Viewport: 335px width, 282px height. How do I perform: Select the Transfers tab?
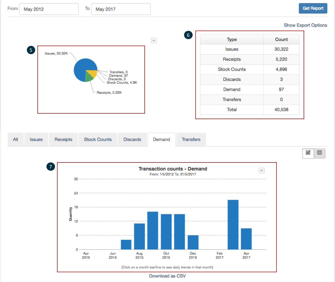pyautogui.click(x=191, y=139)
